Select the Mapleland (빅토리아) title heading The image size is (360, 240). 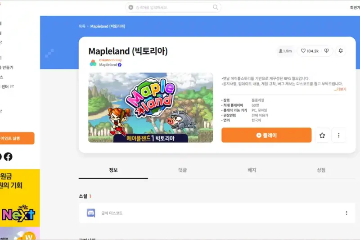[128, 51]
